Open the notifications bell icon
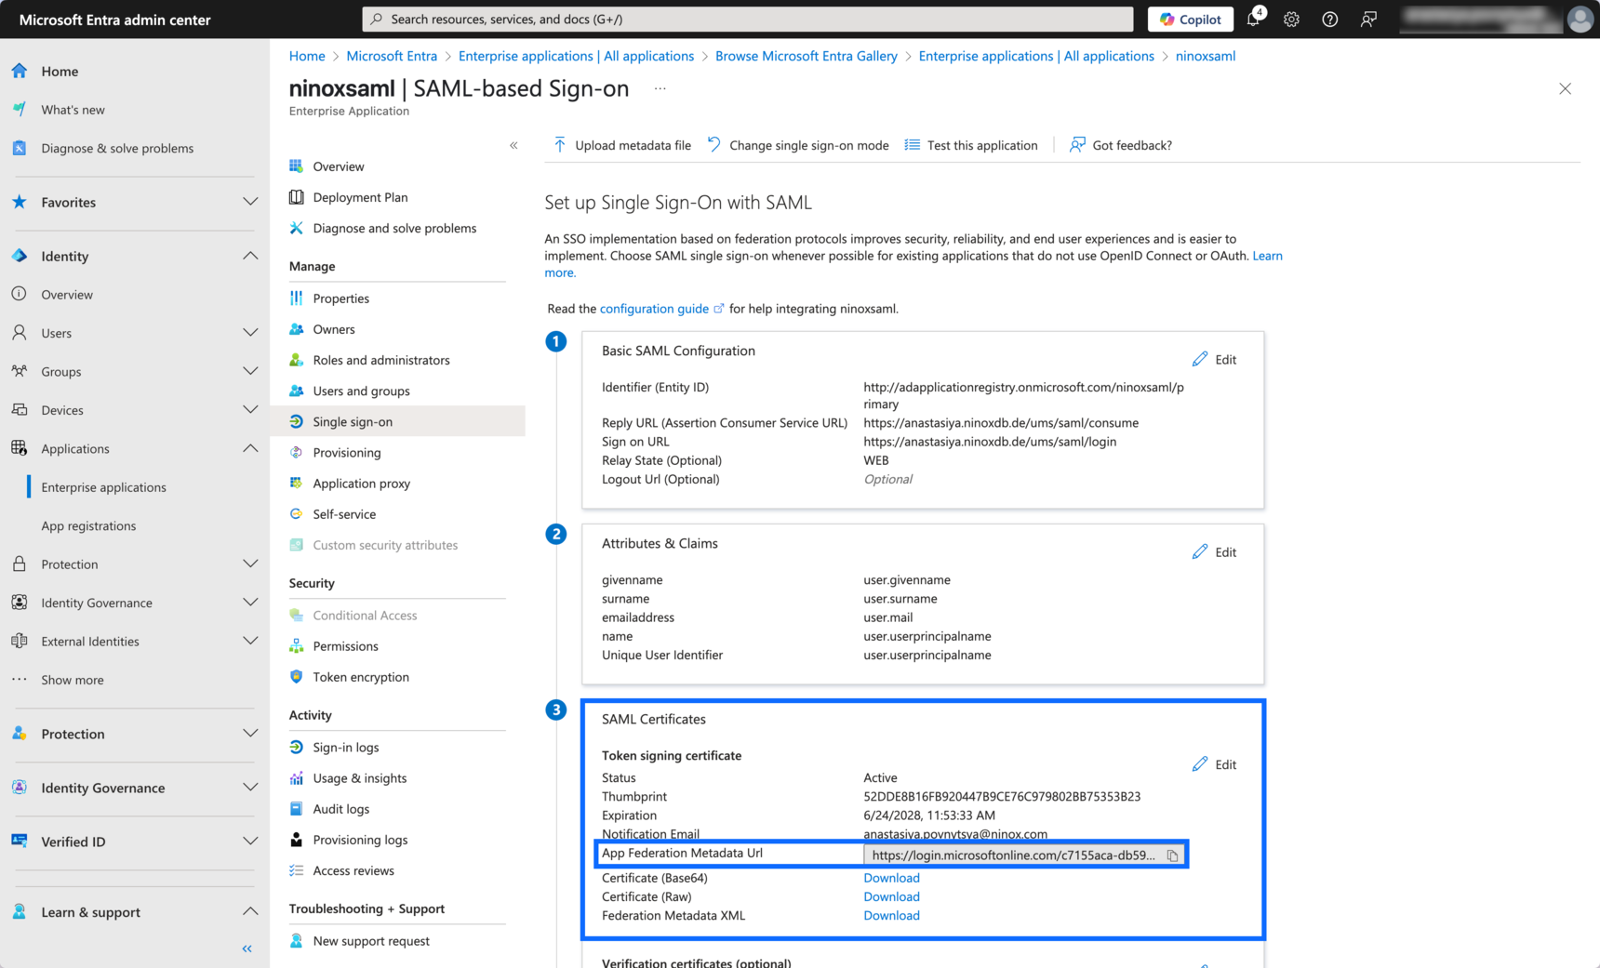Image resolution: width=1600 pixels, height=968 pixels. click(x=1253, y=20)
